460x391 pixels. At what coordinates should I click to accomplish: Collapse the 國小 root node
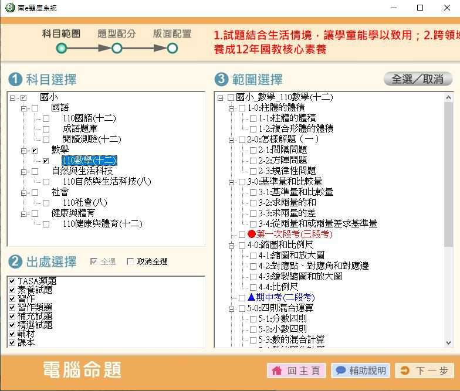pyautogui.click(x=12, y=98)
